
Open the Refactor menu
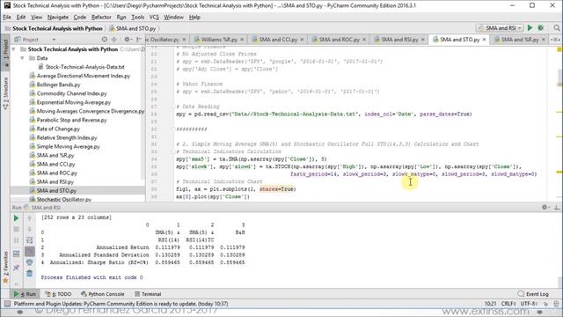(x=101, y=17)
